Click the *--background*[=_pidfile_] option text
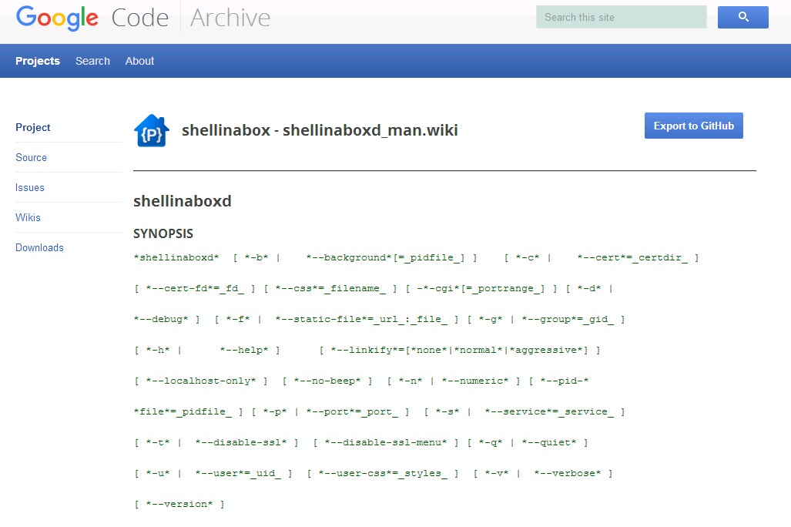 [385, 257]
